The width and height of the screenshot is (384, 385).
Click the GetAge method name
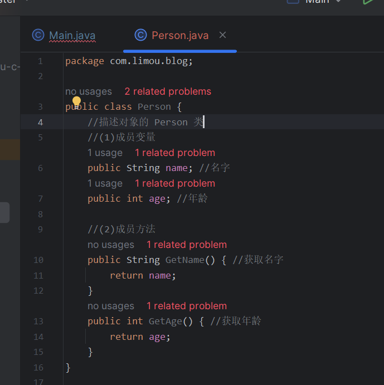165,321
